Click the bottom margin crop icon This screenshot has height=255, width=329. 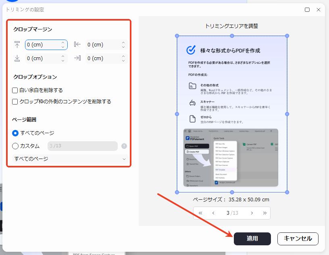17,59
